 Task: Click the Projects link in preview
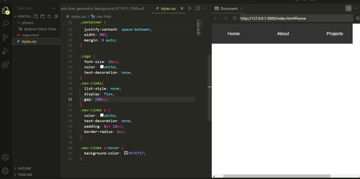pos(335,34)
